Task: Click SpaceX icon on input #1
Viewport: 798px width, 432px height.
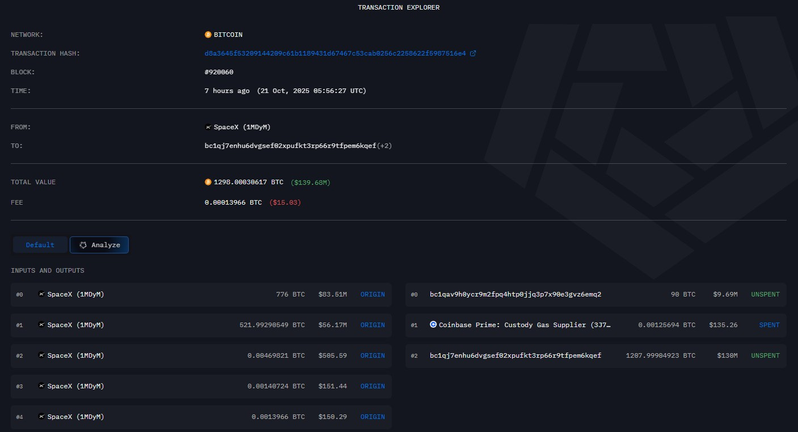Action: [41, 325]
